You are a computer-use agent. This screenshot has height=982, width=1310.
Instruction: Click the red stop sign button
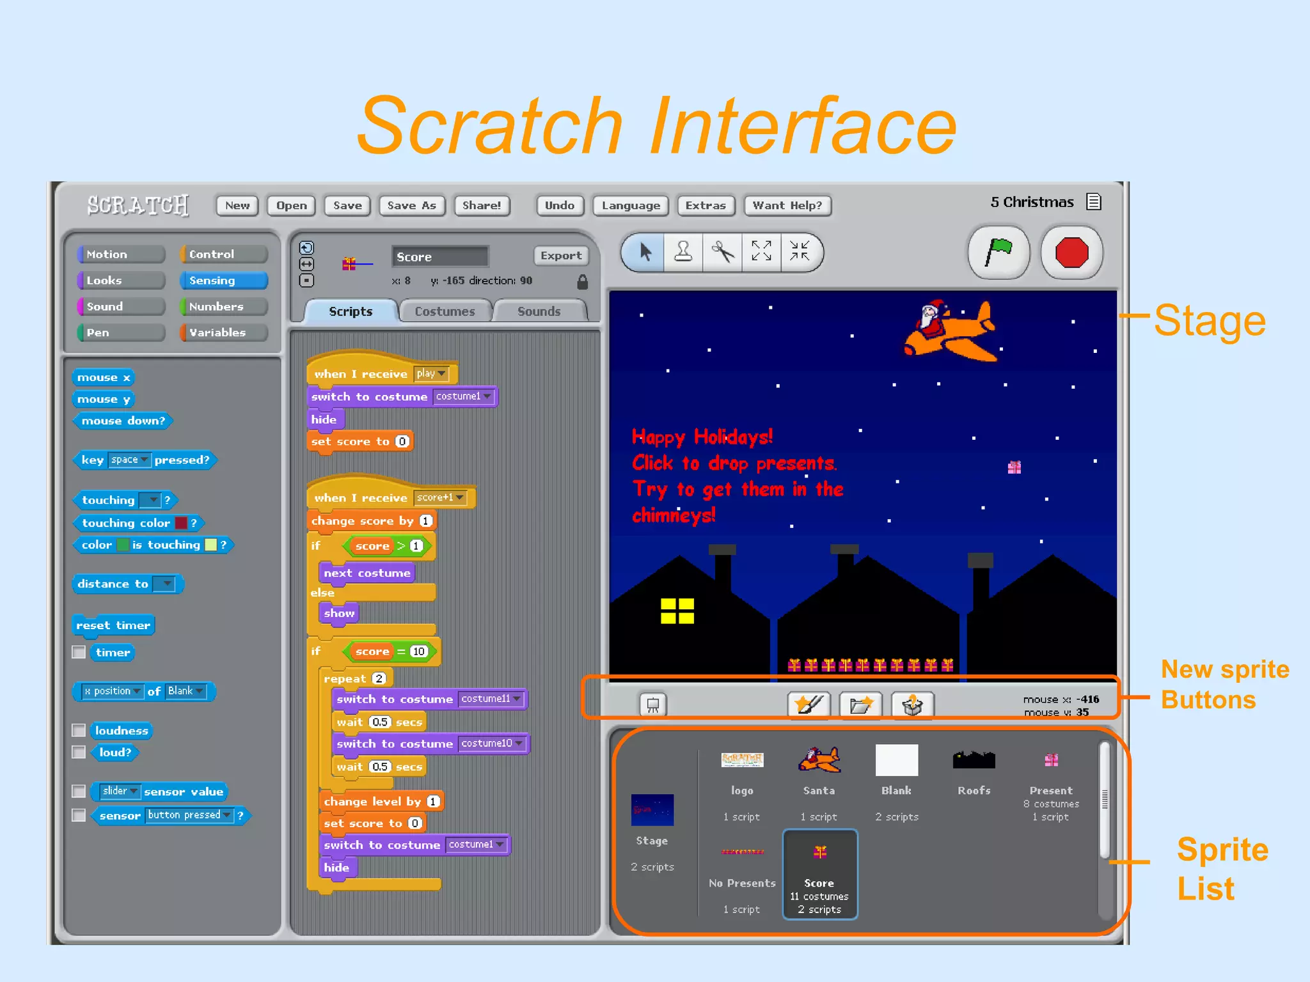(1072, 253)
